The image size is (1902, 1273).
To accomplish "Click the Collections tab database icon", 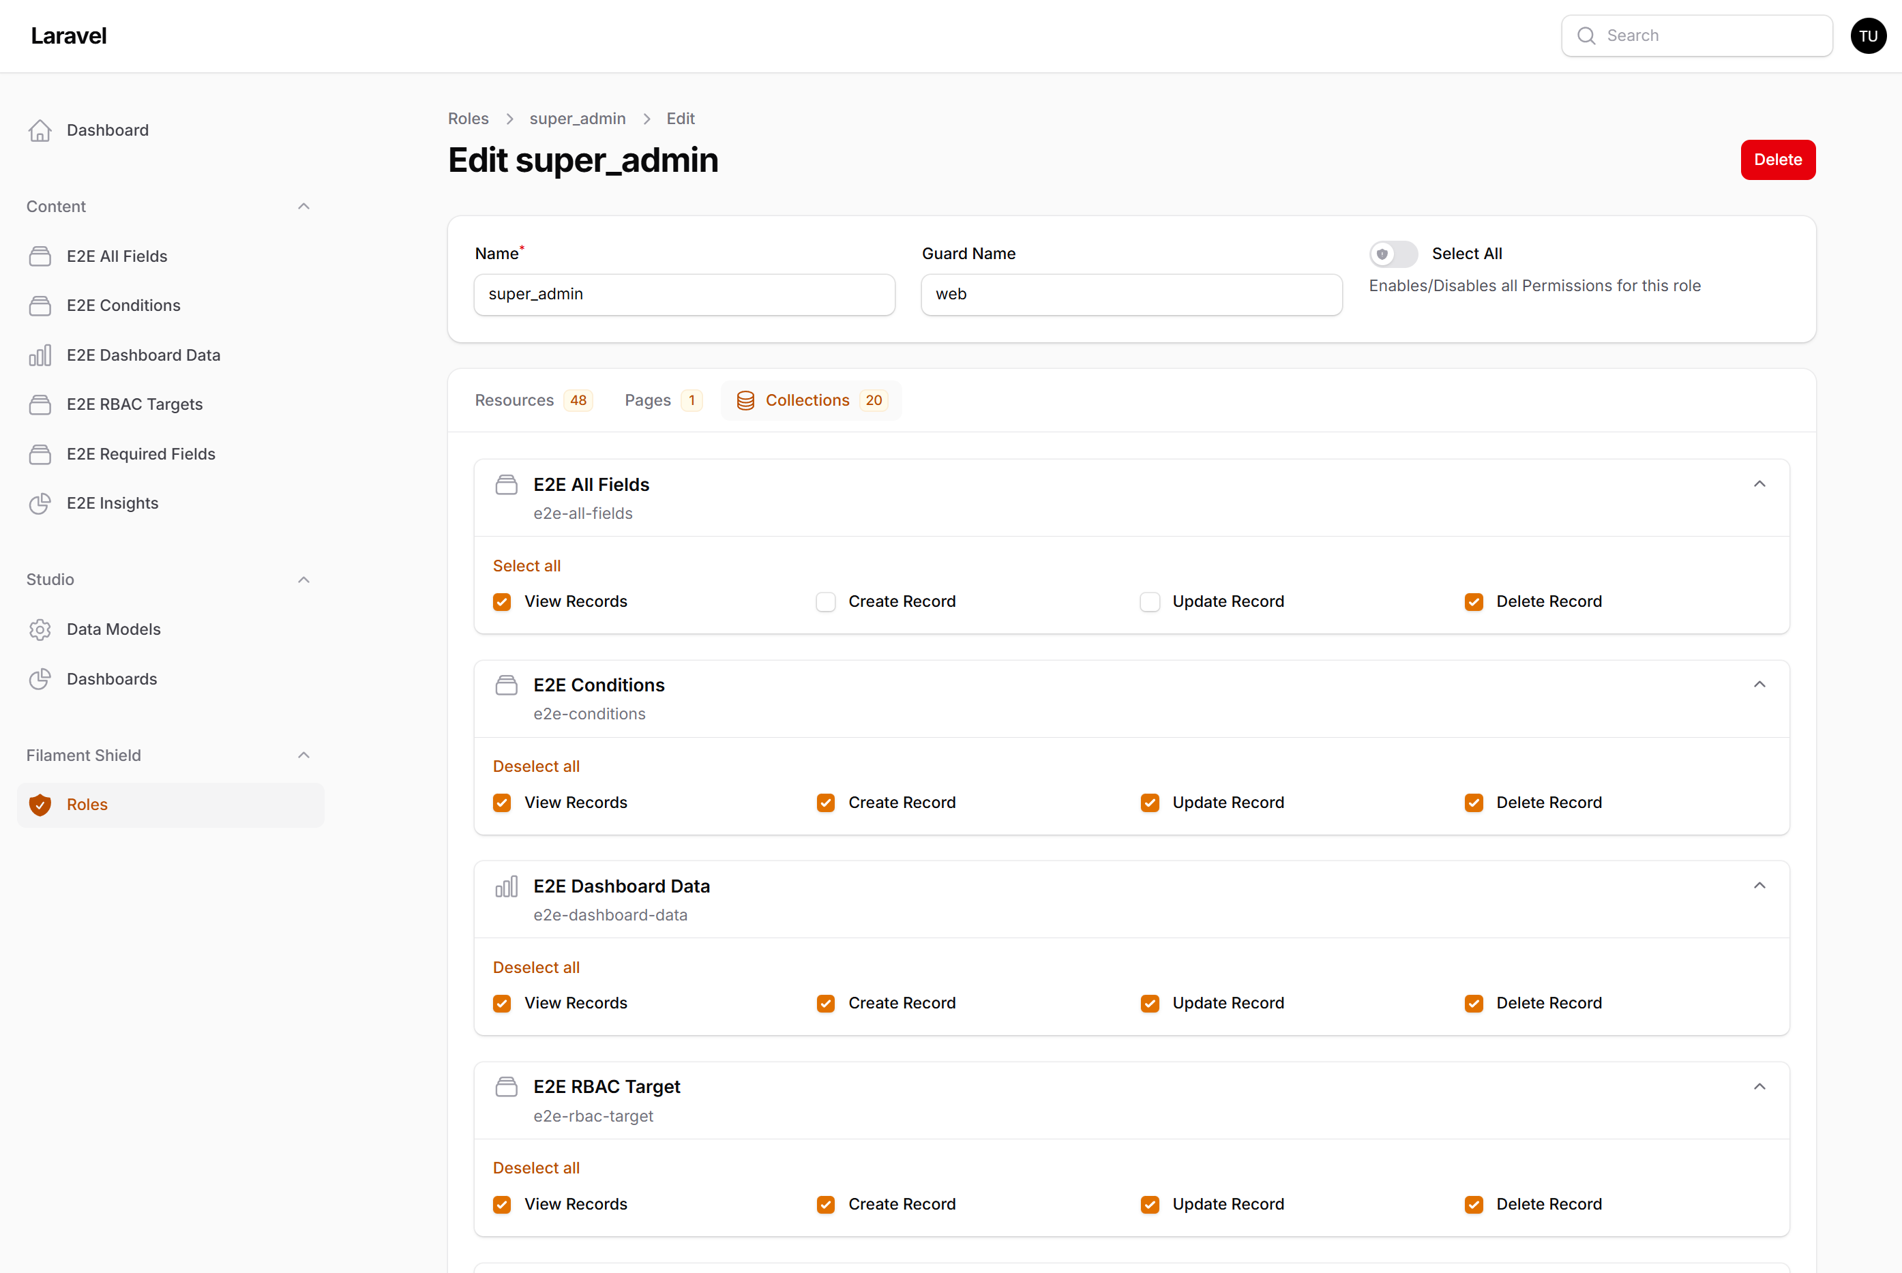I will tap(745, 400).
